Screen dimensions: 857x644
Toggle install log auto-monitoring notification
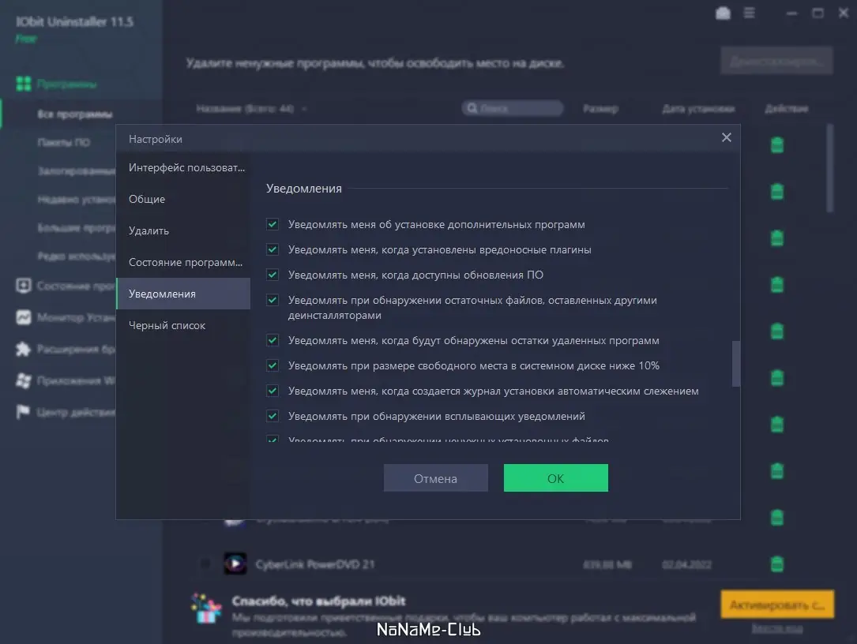pyautogui.click(x=273, y=391)
